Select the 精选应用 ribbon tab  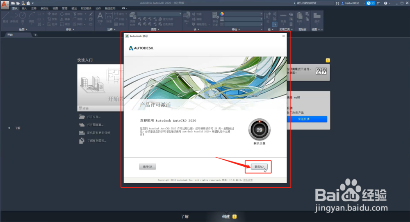click(x=110, y=8)
